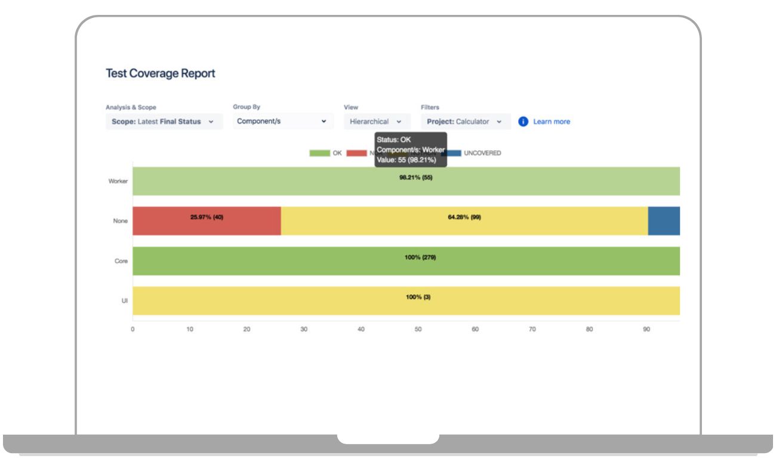The width and height of the screenshot is (776, 471).
Task: Open the Learn more link
Action: [551, 122]
